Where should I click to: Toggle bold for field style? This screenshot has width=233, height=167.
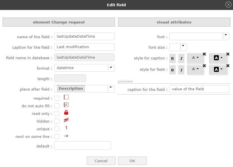(172, 70)
